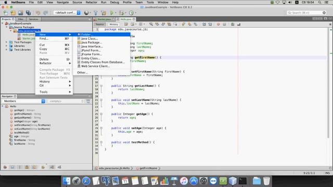
Task: Click the Debug Project toolbar icon
Action: (121, 13)
